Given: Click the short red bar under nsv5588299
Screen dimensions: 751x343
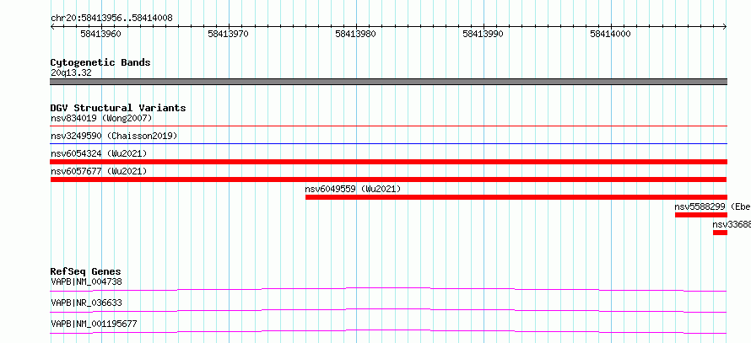Looking at the screenshot, I should [701, 215].
